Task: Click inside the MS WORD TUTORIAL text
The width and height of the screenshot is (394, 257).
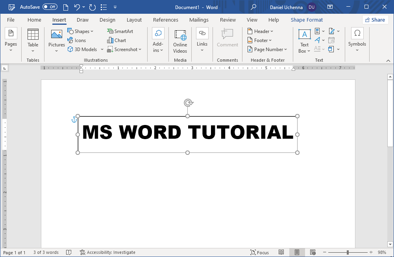Action: coord(187,132)
